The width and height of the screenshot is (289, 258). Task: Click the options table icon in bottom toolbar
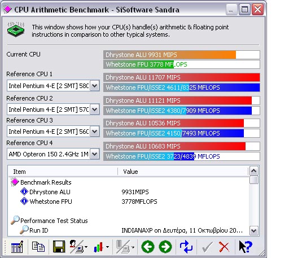(x=17, y=247)
